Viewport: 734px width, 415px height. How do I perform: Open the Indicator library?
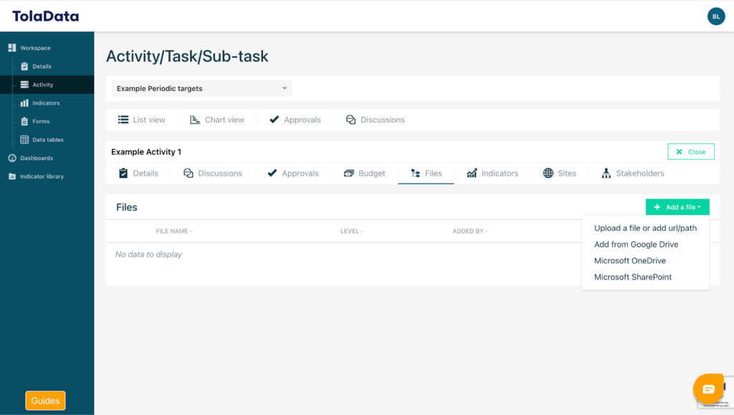click(x=42, y=176)
